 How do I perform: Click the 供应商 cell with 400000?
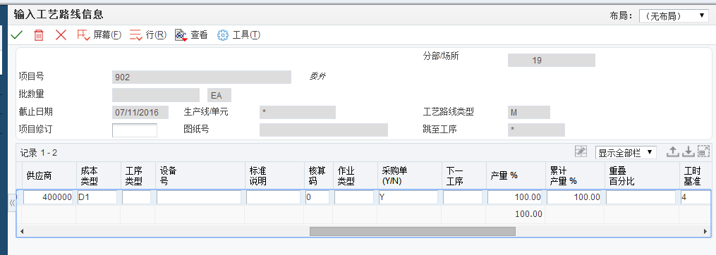click(x=49, y=197)
